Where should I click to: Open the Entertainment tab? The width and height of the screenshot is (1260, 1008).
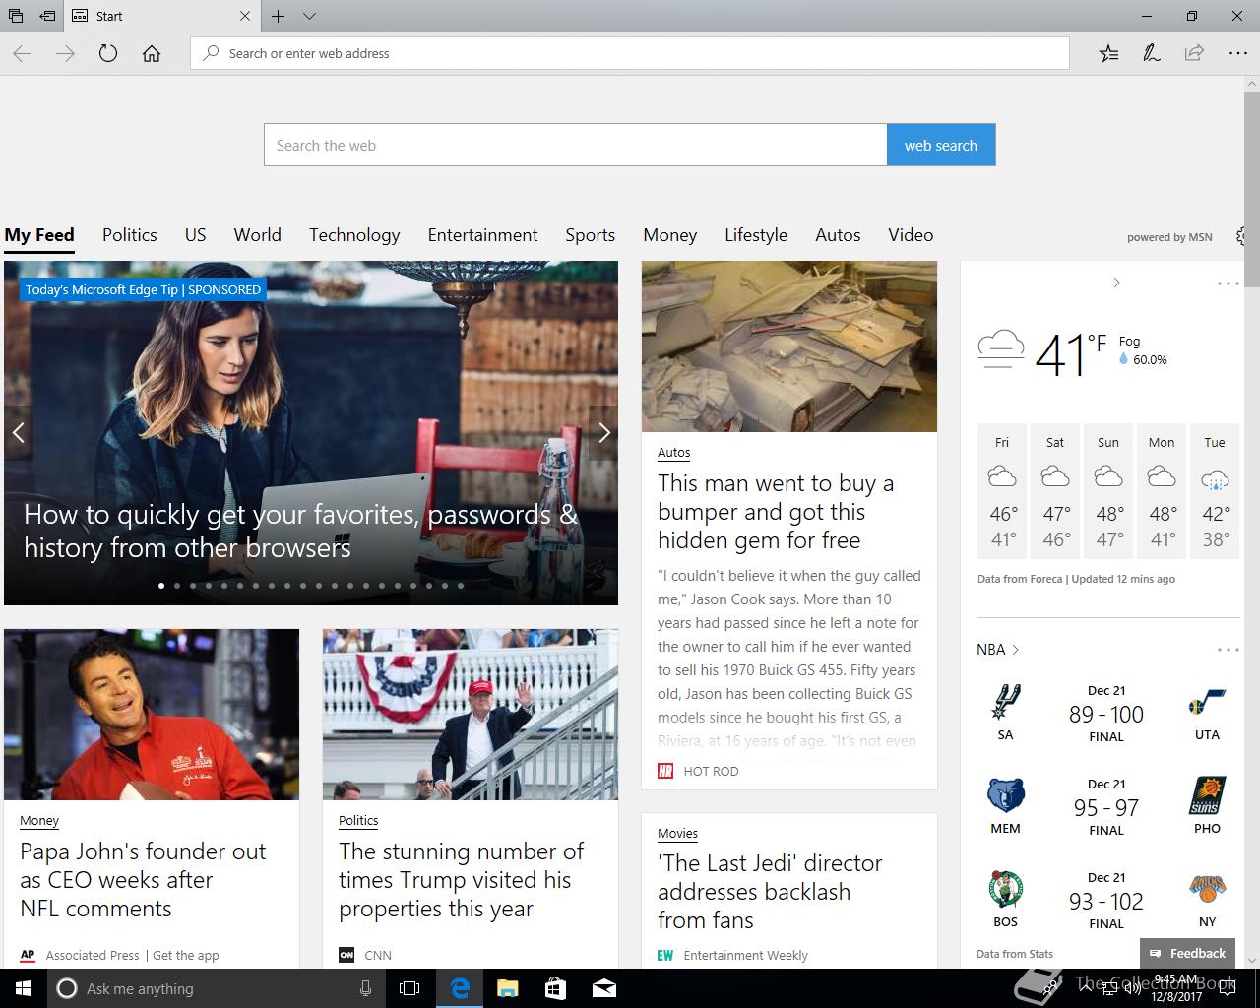[483, 235]
